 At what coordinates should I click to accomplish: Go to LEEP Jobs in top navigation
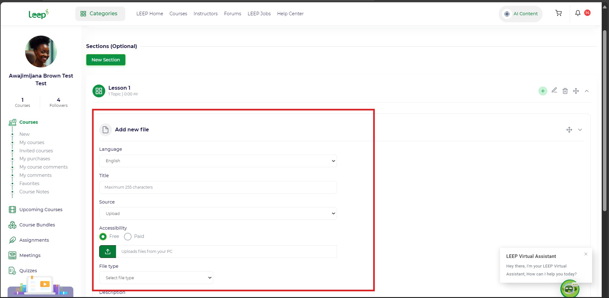click(259, 14)
